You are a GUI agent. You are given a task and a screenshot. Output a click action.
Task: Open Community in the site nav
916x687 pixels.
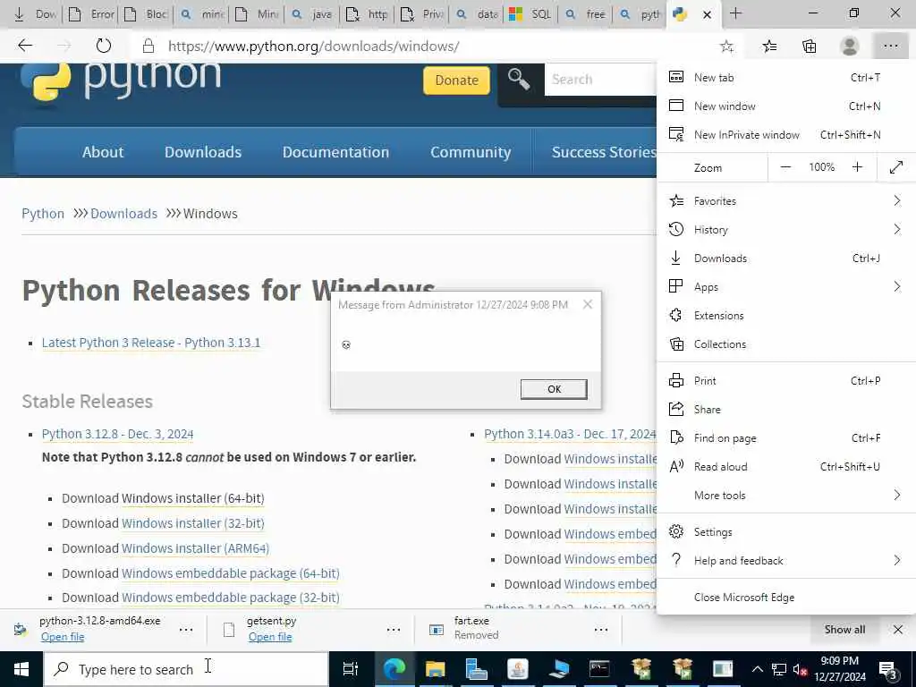(x=471, y=152)
